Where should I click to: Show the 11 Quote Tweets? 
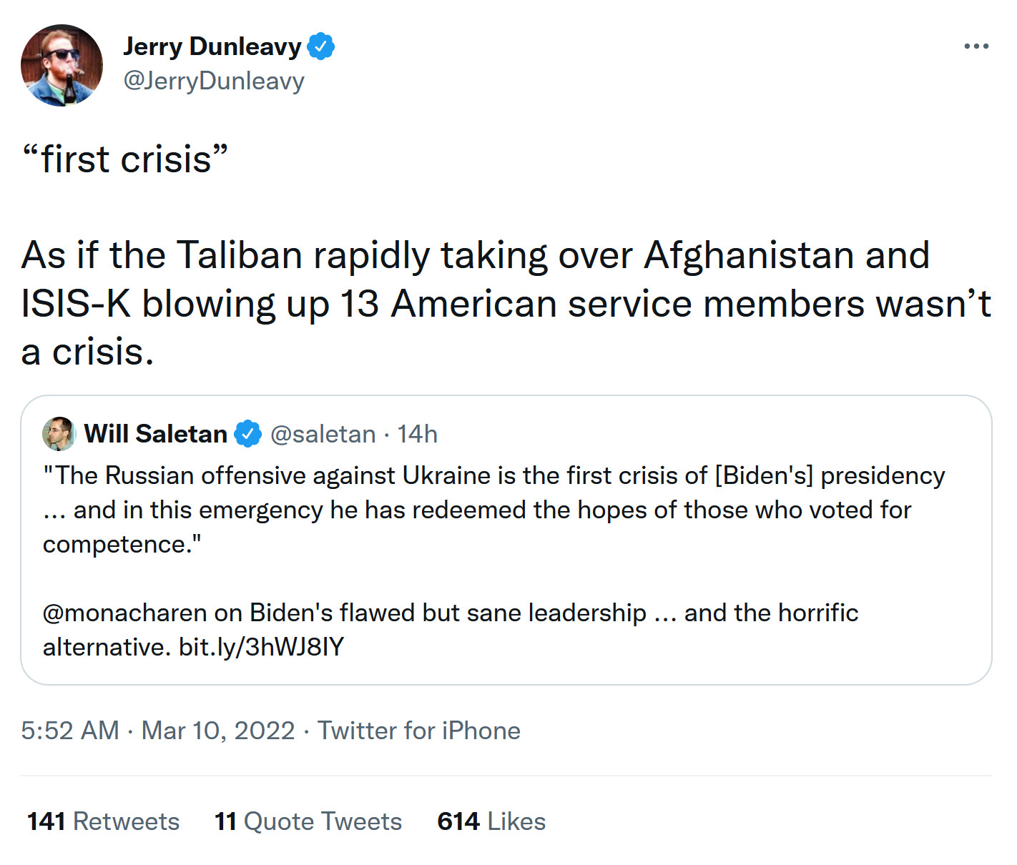pos(308,821)
